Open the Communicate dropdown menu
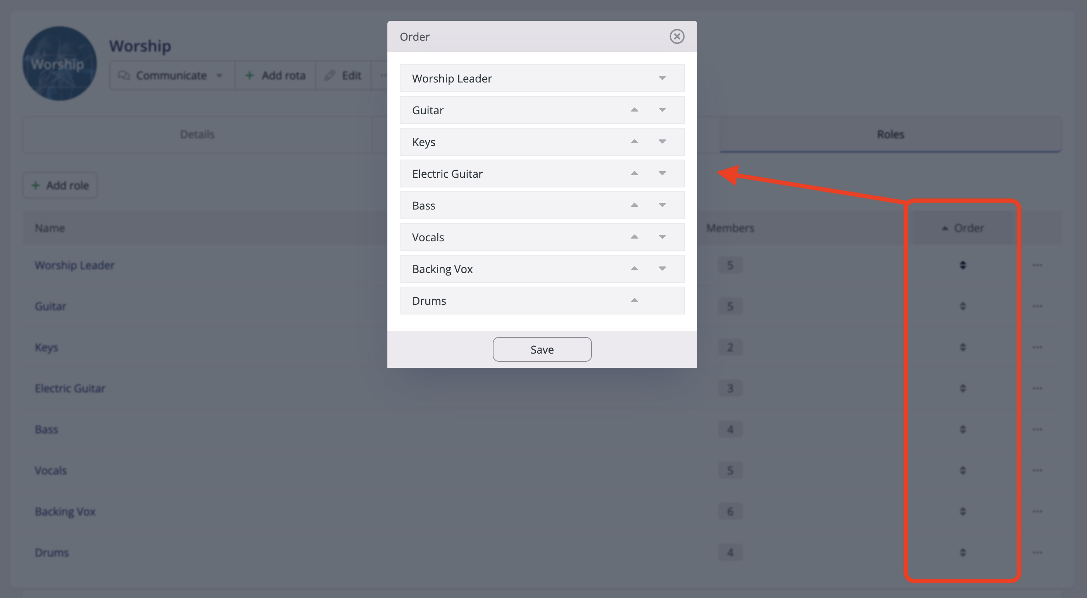The height and width of the screenshot is (598, 1087). (x=220, y=75)
